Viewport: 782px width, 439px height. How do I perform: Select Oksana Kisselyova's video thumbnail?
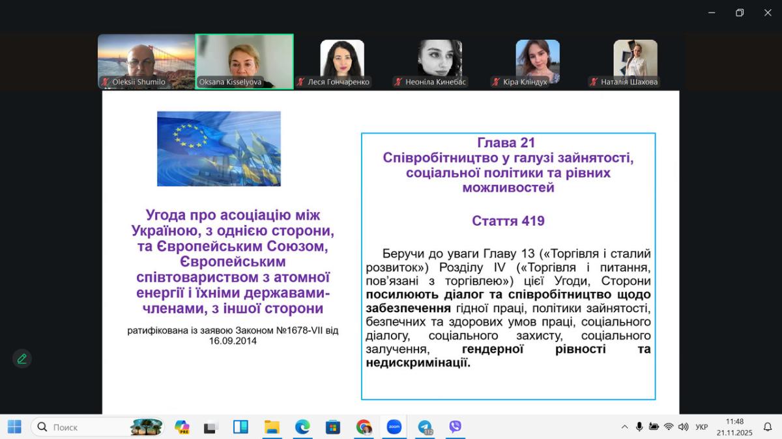tap(244, 61)
